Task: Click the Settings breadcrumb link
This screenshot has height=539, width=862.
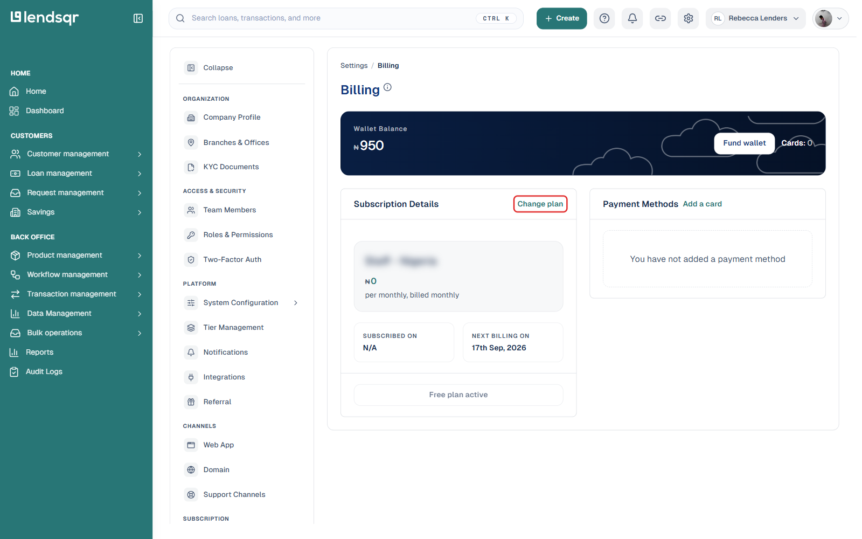Action: point(354,66)
